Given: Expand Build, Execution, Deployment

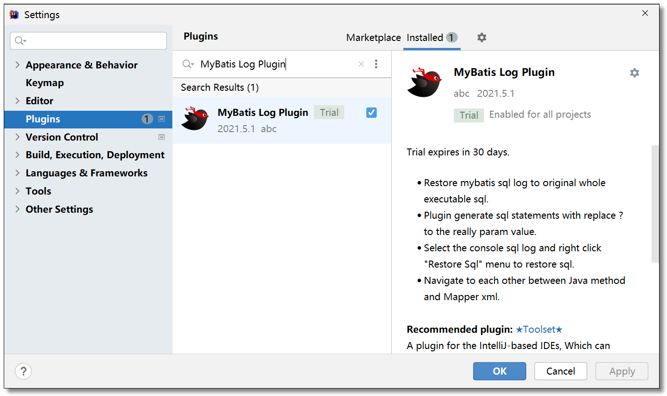Looking at the screenshot, I should (x=17, y=154).
